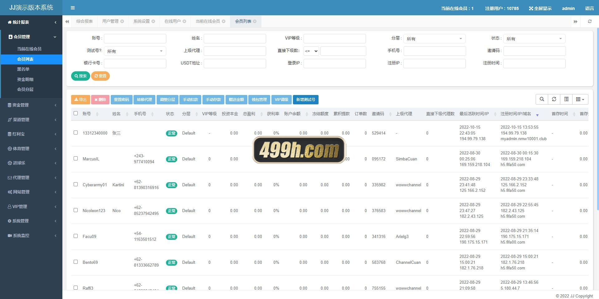Expand the 资金管理 sidebar menu
The width and height of the screenshot is (599, 299).
tap(31, 105)
